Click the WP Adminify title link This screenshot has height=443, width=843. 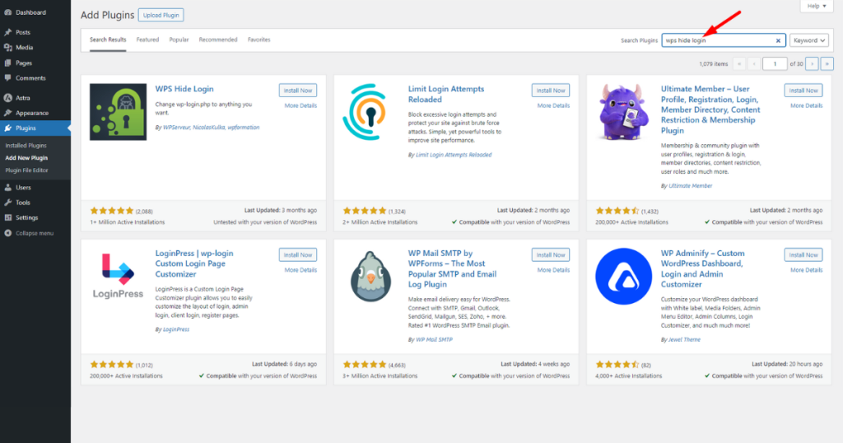click(x=702, y=268)
